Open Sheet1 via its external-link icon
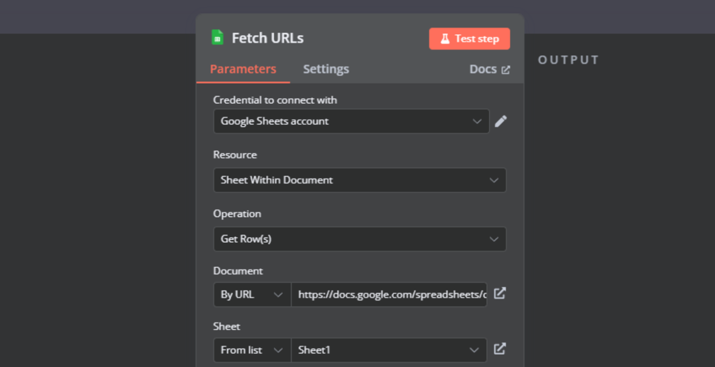 click(500, 349)
